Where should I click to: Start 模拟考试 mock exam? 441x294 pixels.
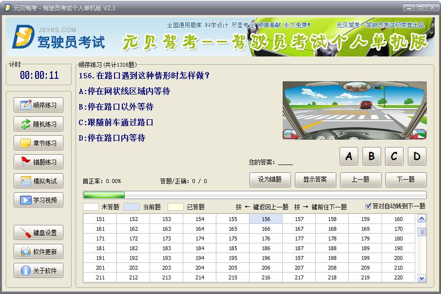[38, 181]
